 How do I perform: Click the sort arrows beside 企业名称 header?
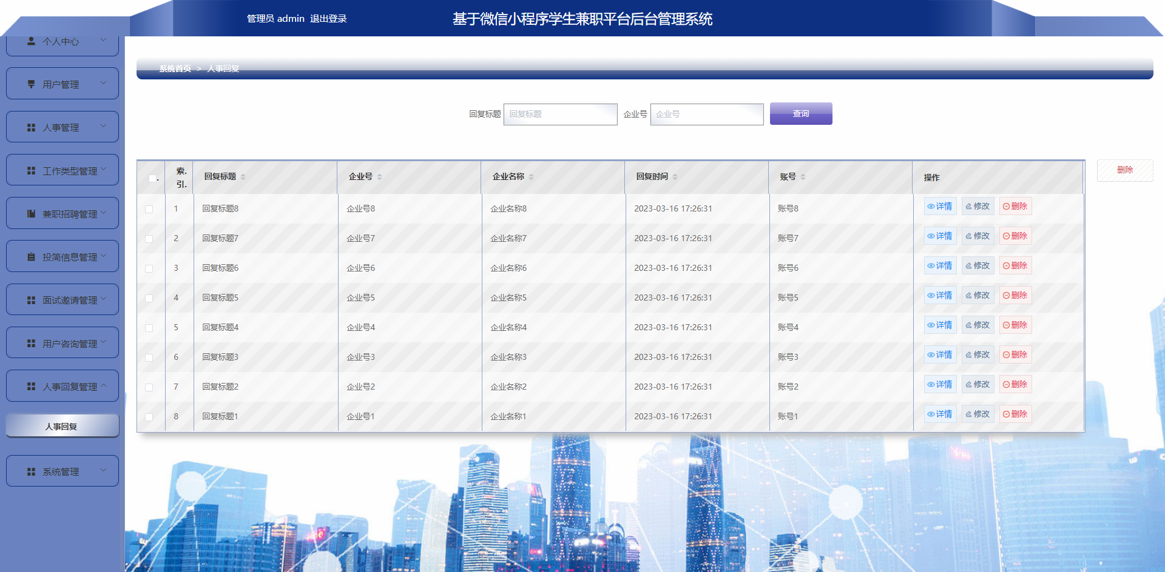coord(531,177)
